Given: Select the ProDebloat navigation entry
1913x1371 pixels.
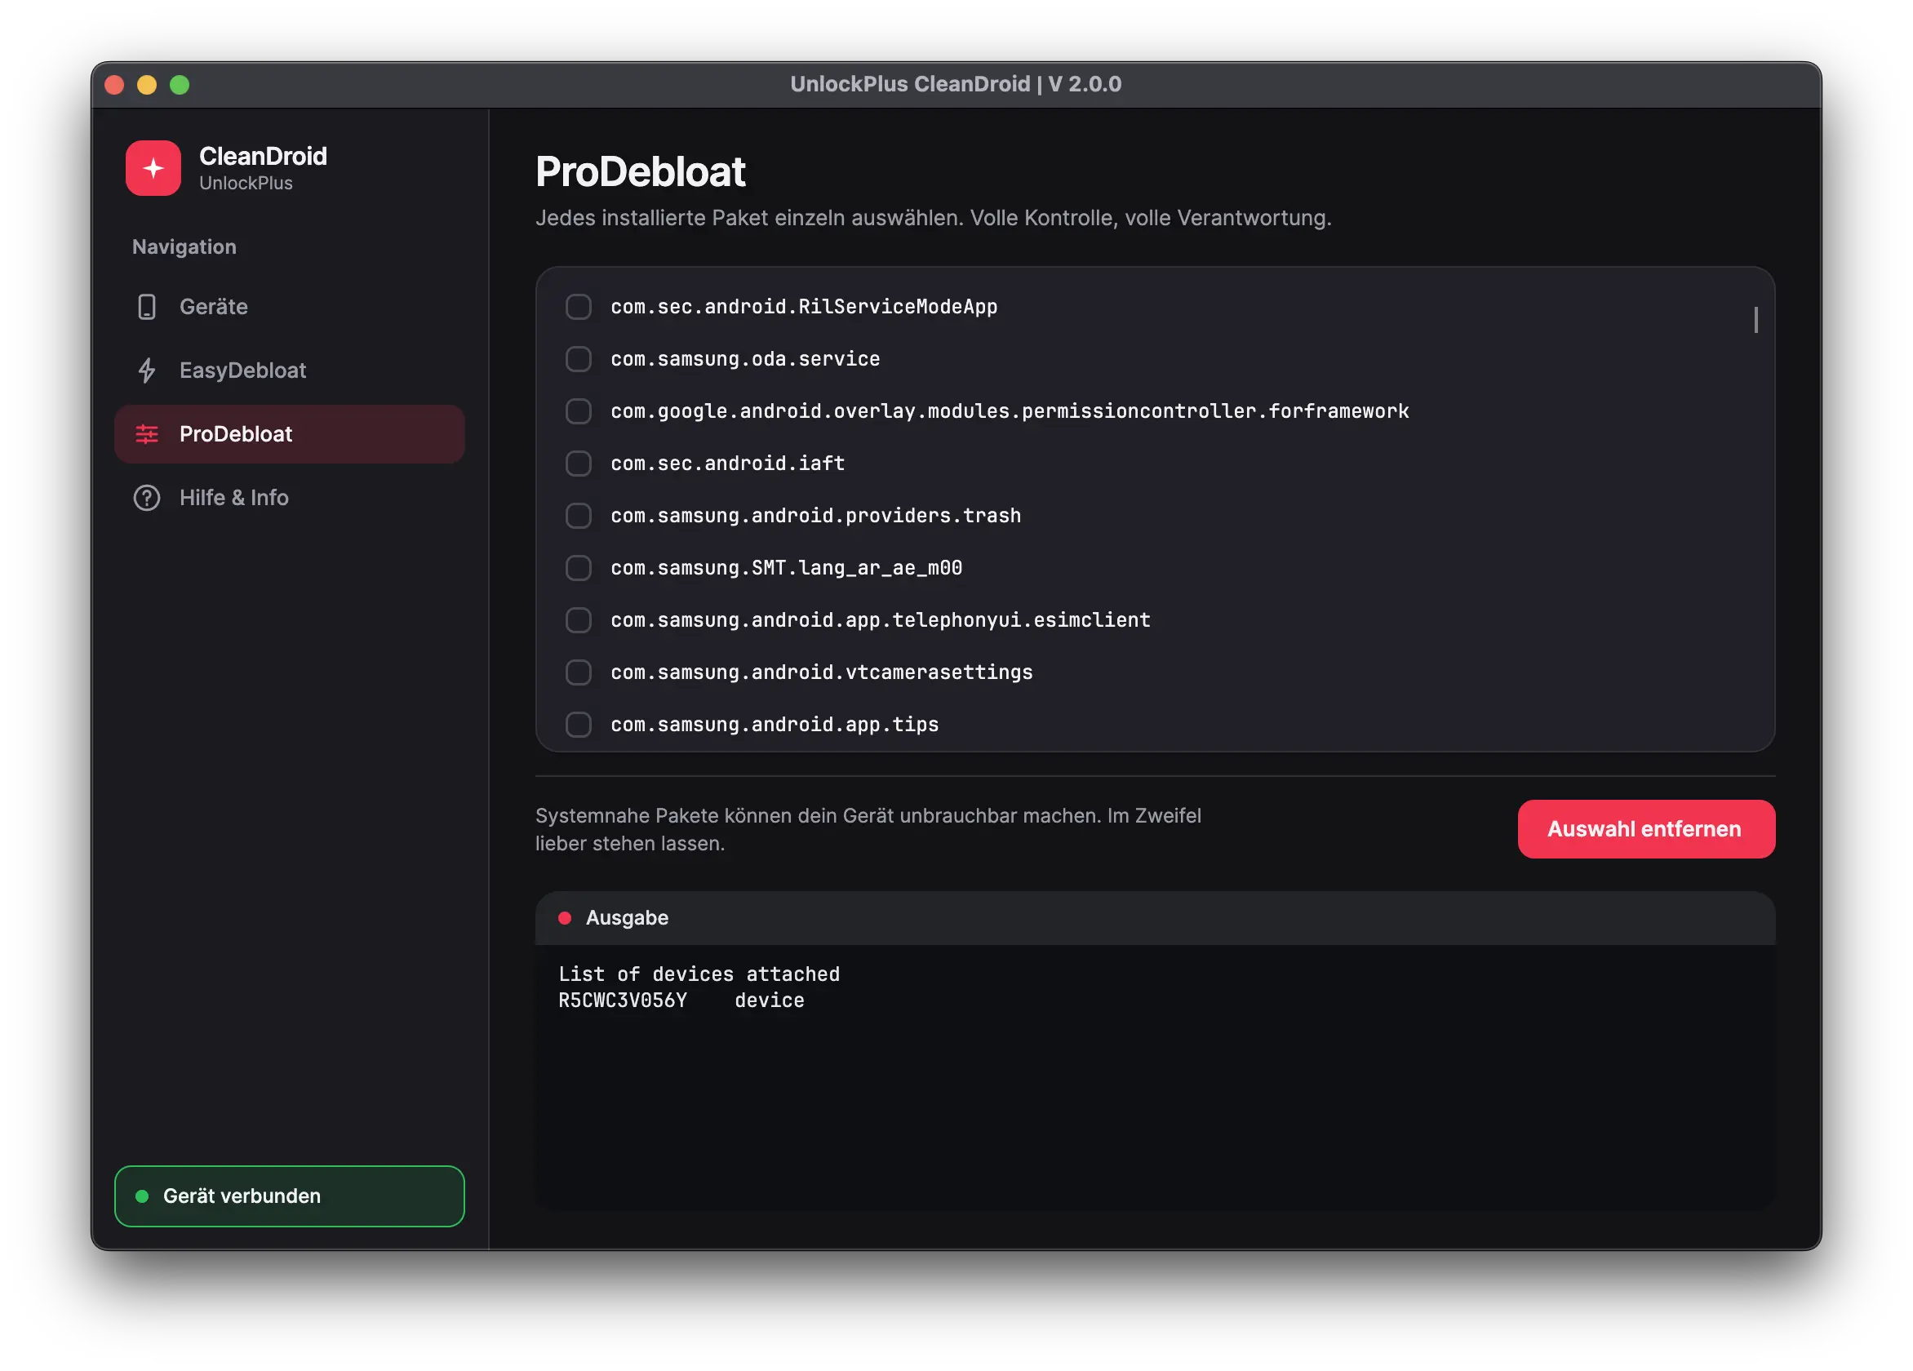Looking at the screenshot, I should pos(289,434).
